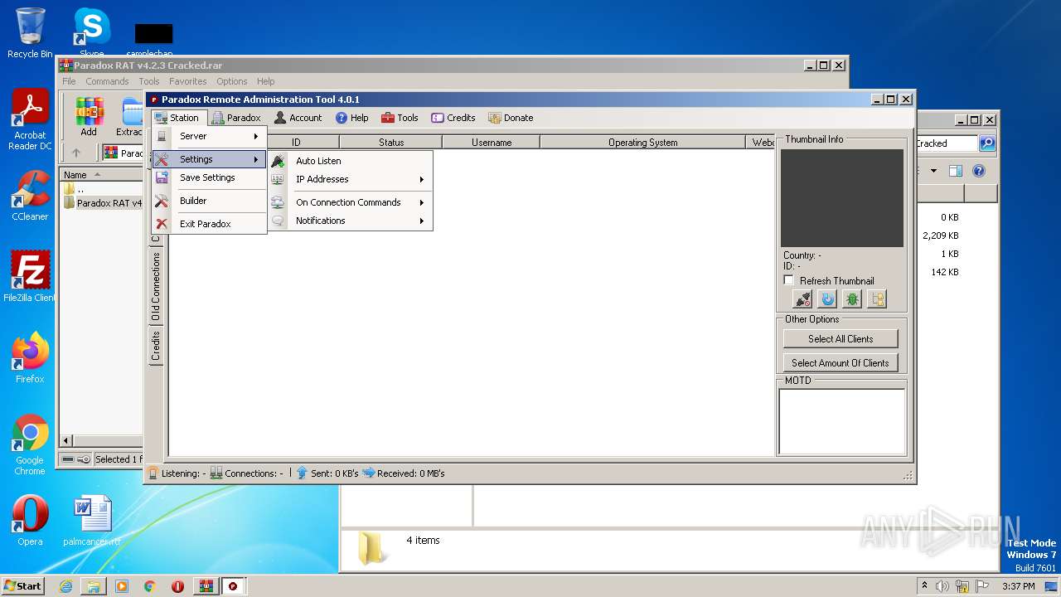This screenshot has height=597, width=1061.
Task: Expand the Notifications submenu
Action: point(350,221)
